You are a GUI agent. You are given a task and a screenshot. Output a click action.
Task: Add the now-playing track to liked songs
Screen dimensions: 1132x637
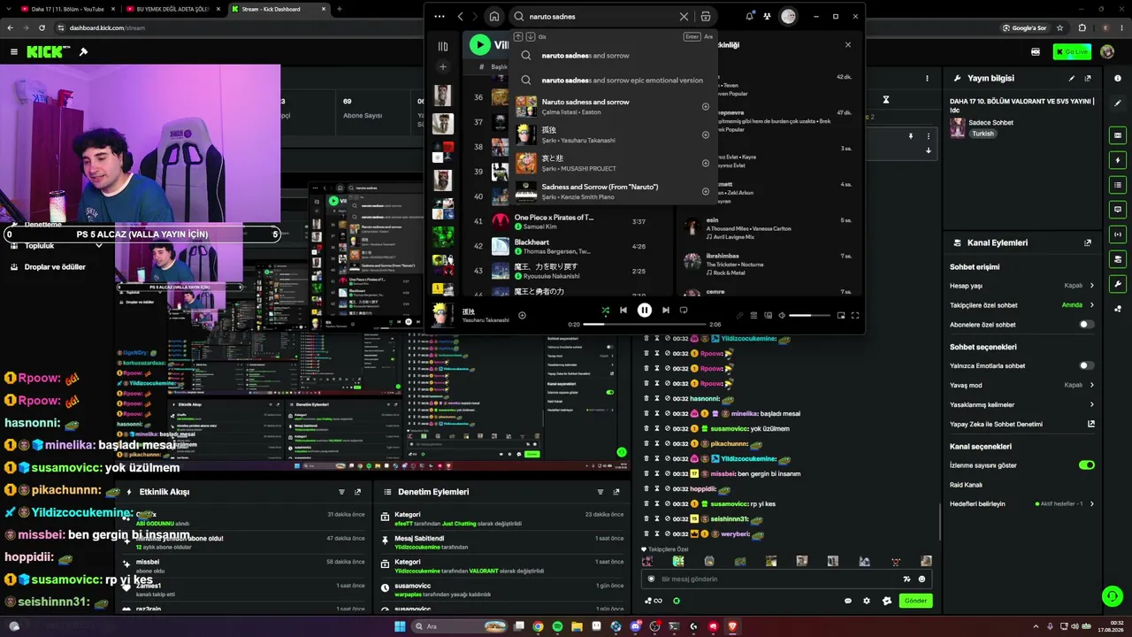(x=522, y=316)
